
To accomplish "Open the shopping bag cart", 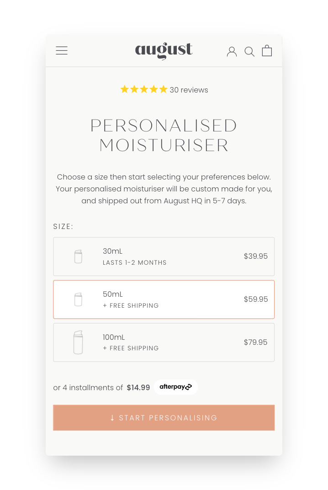I will [x=267, y=51].
